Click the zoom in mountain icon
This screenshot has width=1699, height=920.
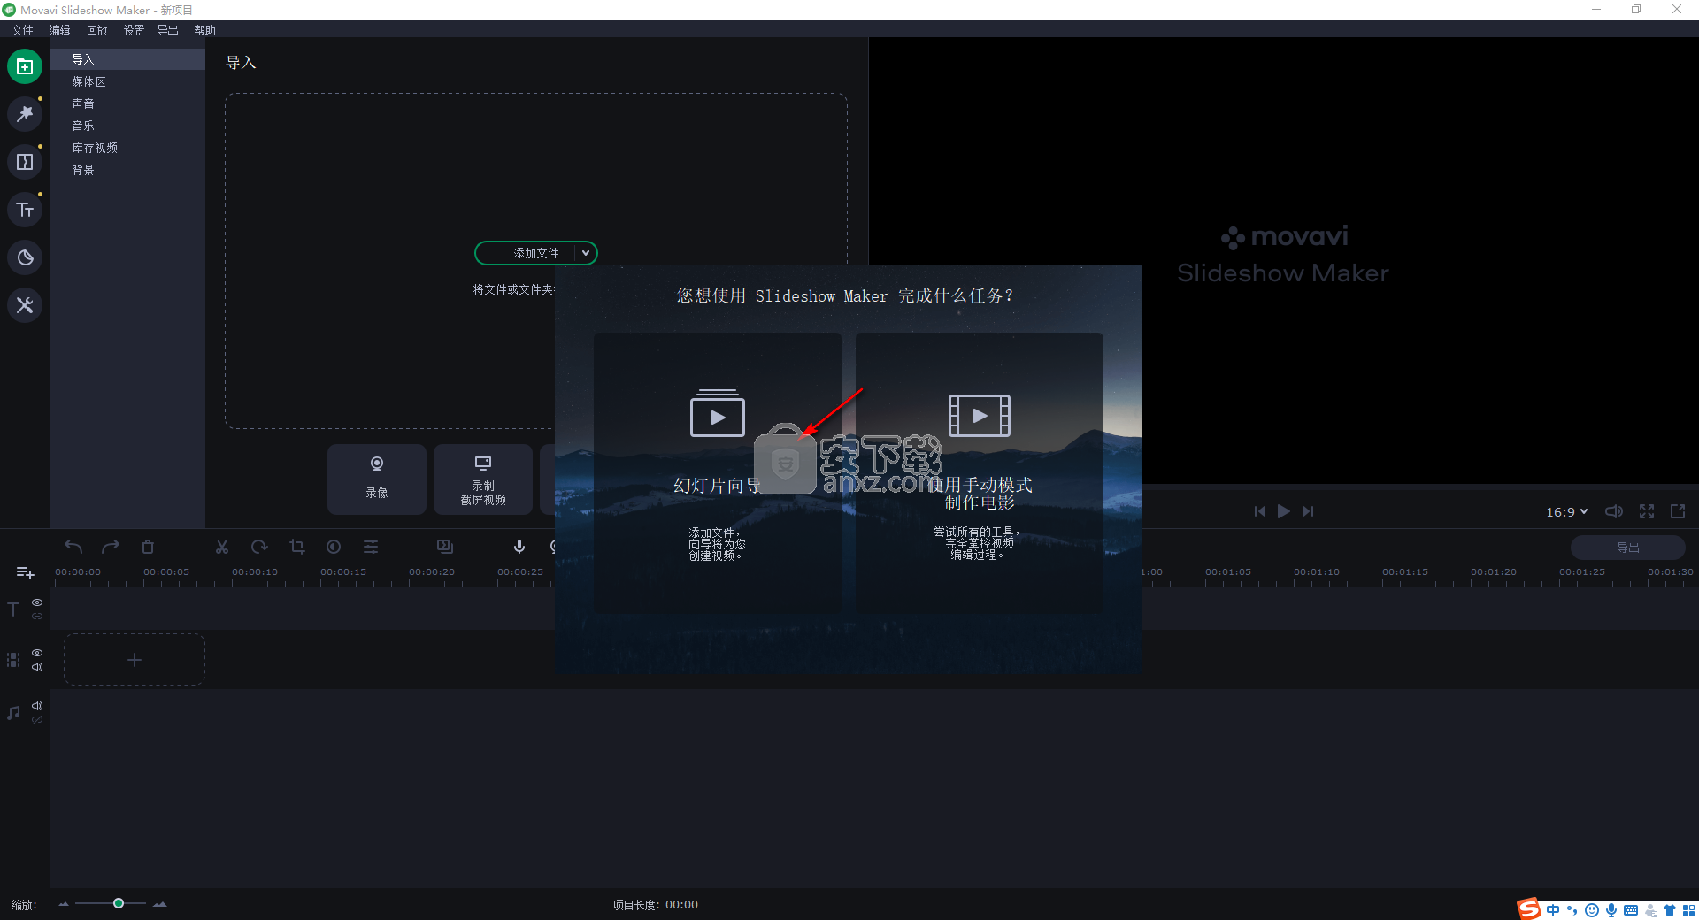[160, 904]
